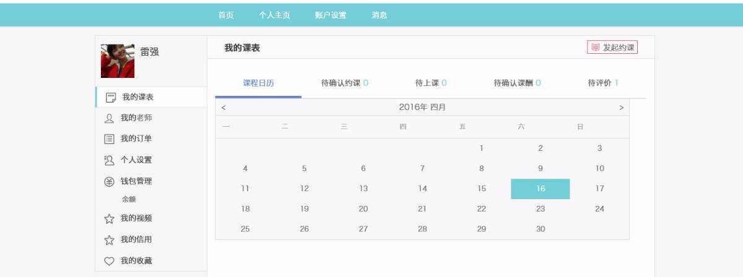This screenshot has height=277, width=743.
Task: Open 首页 in the top navigation
Action: [226, 15]
